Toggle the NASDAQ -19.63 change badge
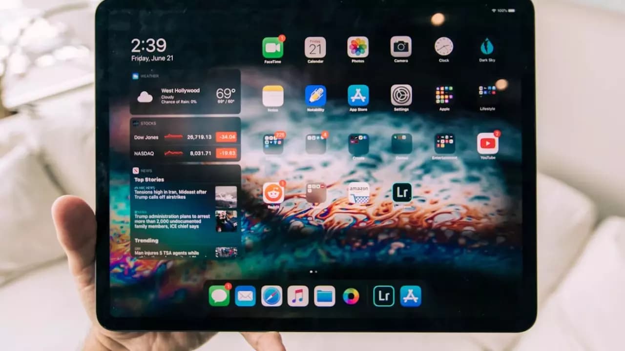This screenshot has width=625, height=351. [x=227, y=153]
